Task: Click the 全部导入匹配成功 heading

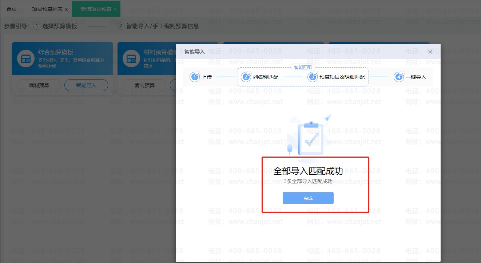Action: (x=308, y=171)
